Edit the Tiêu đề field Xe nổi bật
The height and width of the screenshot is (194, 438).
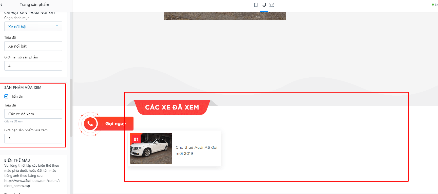(x=33, y=46)
